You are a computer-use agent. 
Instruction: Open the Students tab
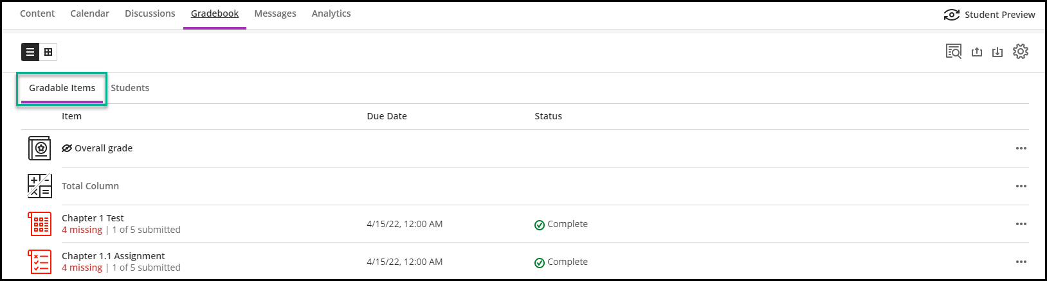(130, 88)
